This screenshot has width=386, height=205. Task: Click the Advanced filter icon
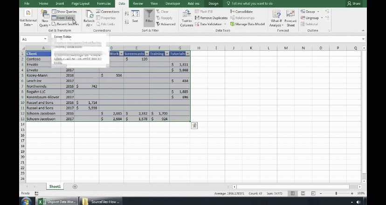pyautogui.click(x=159, y=24)
